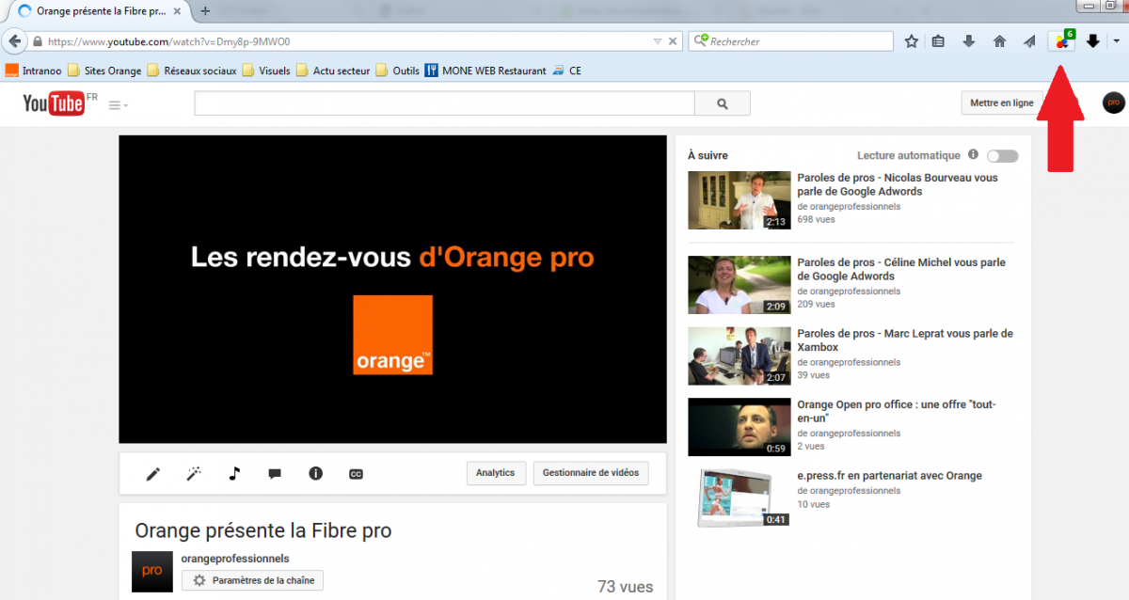Open annotations with the speech bubble icon
Viewport: 1129px width, 600px height.
point(275,474)
